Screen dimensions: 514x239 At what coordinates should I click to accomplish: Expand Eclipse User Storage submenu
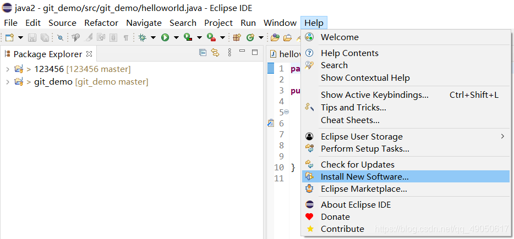pos(406,136)
